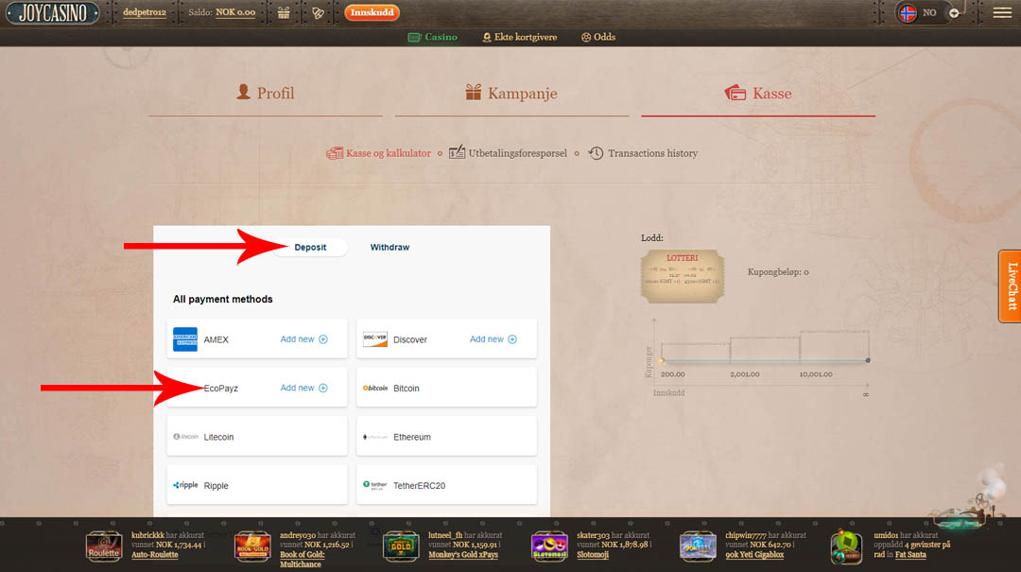Switch to Withdraw

tap(389, 248)
